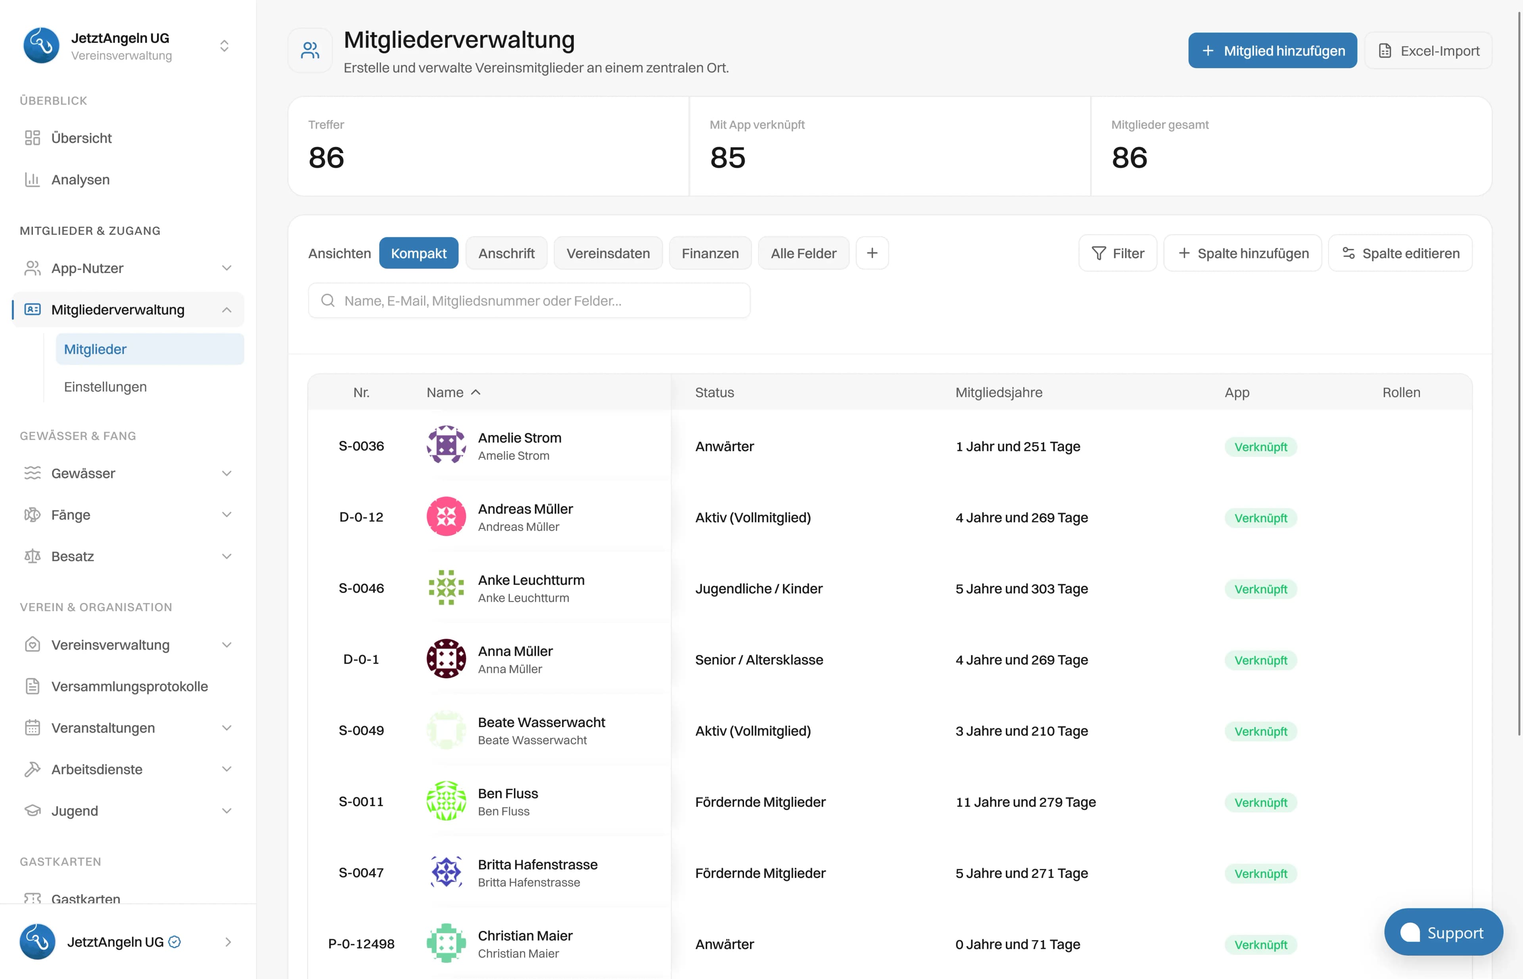Switch to the Finanzen view
The height and width of the screenshot is (979, 1523).
point(710,253)
